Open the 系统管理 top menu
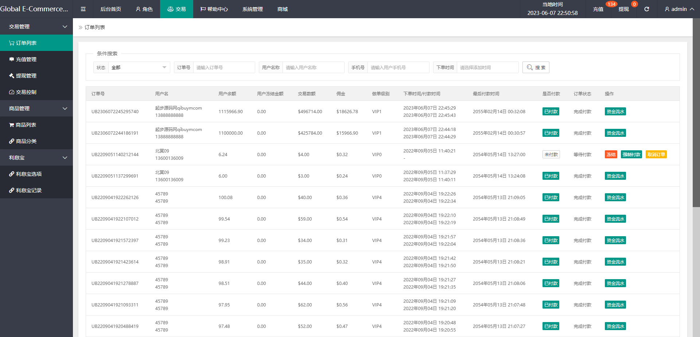 pyautogui.click(x=252, y=9)
